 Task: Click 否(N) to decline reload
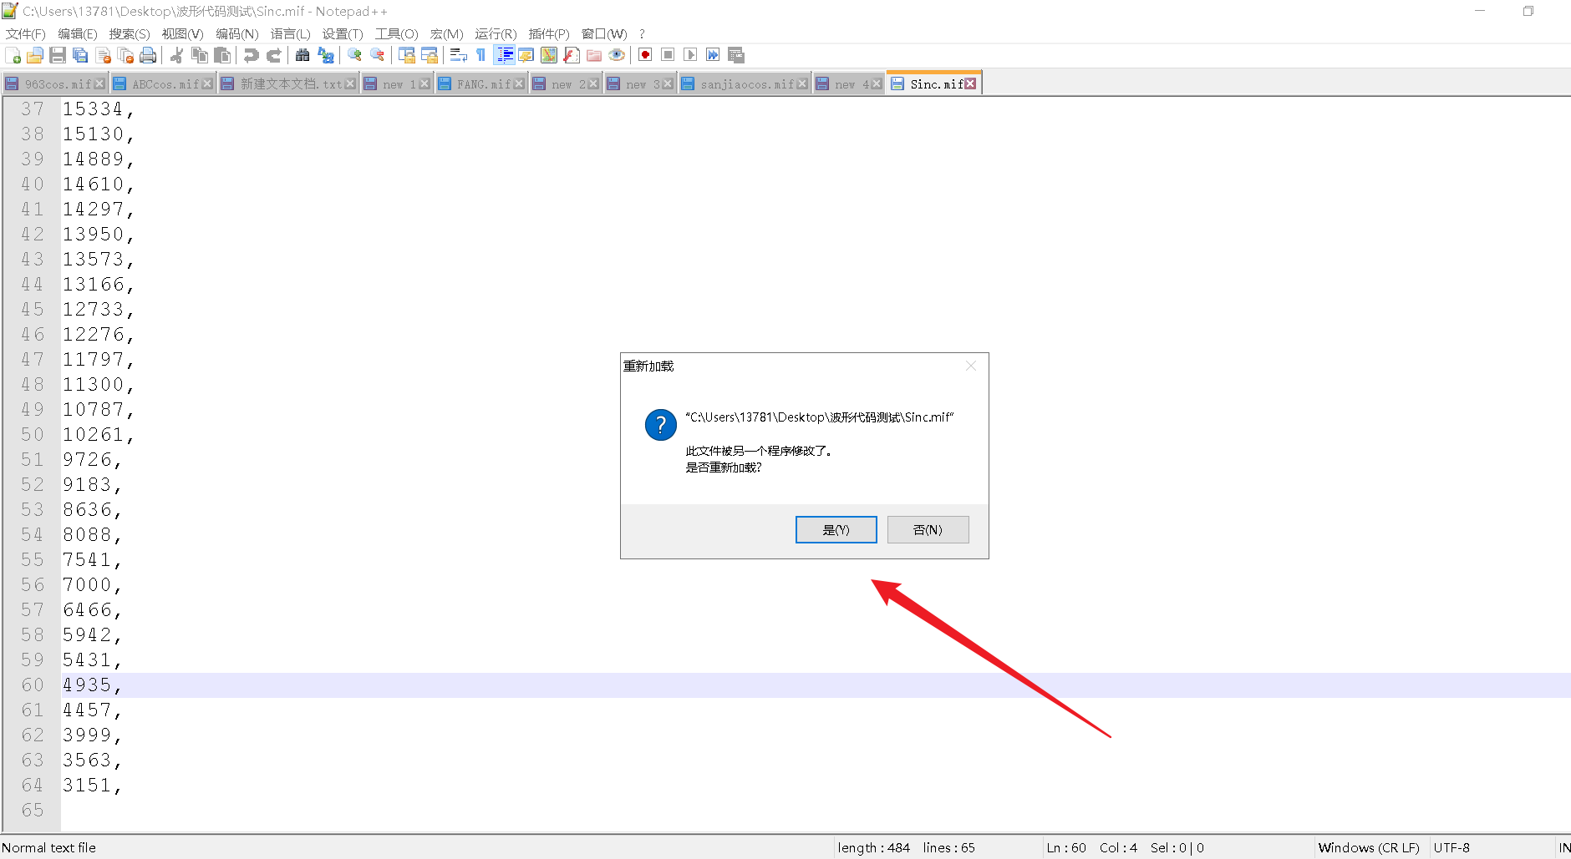[928, 529]
